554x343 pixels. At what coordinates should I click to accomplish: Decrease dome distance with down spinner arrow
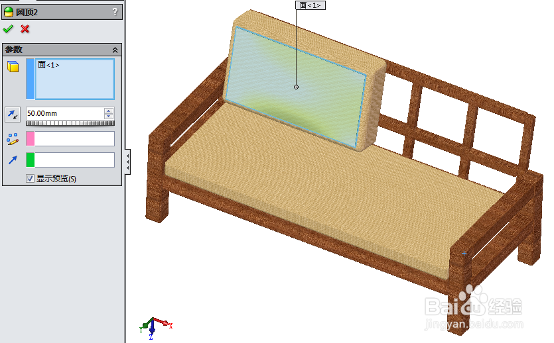109,117
